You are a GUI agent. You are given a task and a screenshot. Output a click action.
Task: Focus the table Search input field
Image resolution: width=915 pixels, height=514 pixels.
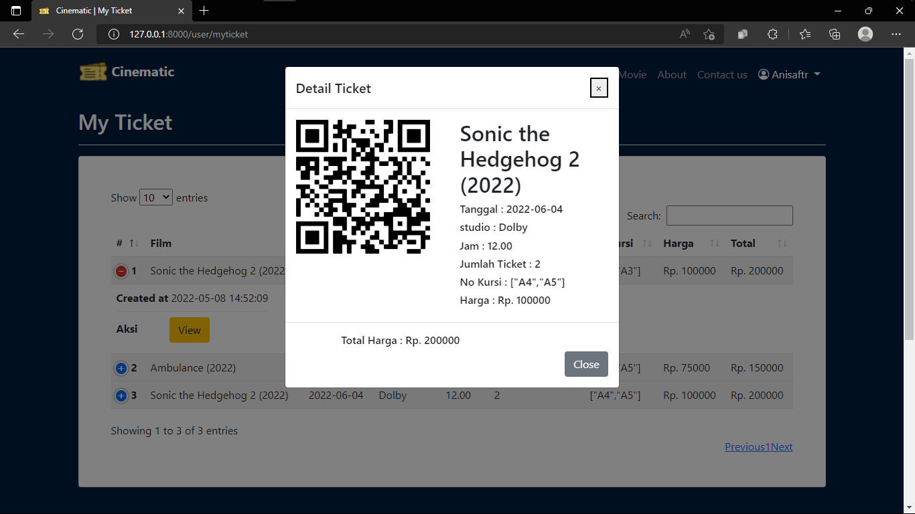click(x=729, y=216)
